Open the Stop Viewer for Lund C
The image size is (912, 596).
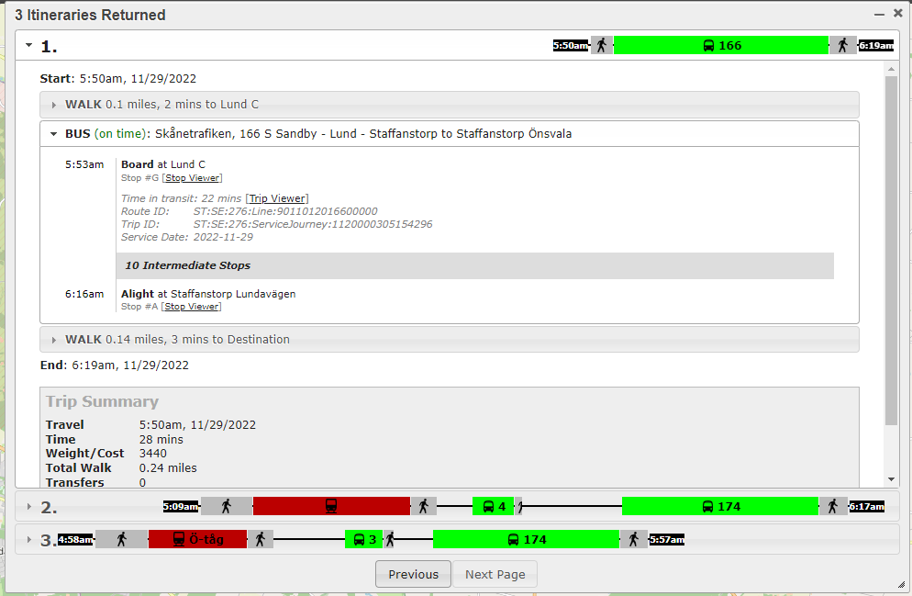[192, 177]
